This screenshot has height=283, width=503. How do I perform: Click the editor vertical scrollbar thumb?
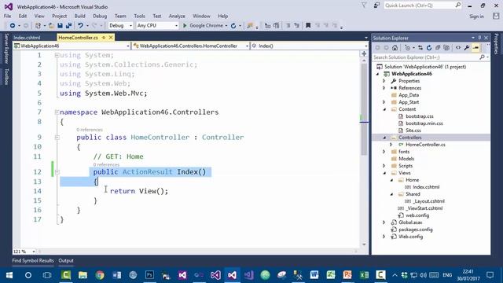(x=364, y=109)
